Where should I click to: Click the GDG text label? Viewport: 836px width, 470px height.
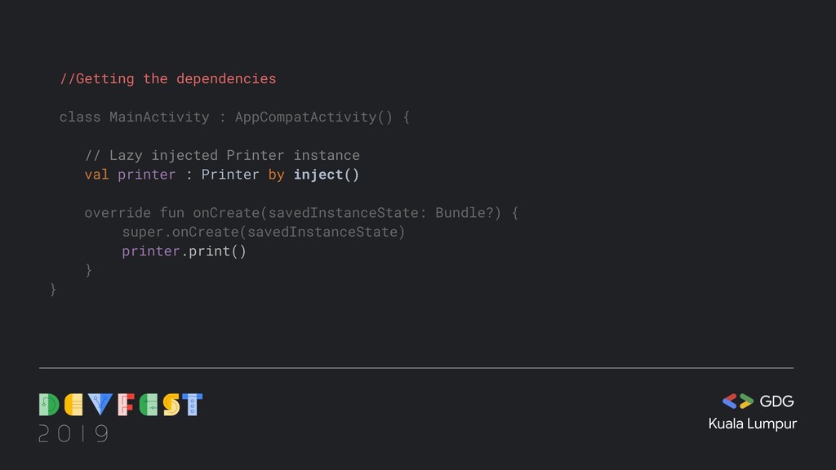click(x=776, y=401)
